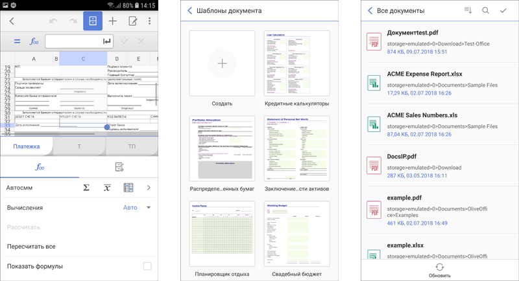Tap battery indicator in status bar
Viewport: 519px width, 281px height.
(x=136, y=5)
